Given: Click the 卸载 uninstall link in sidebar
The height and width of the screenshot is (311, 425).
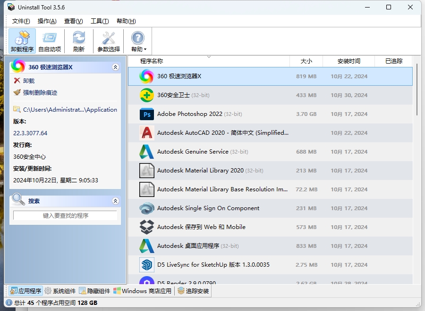Looking at the screenshot, I should click(29, 81).
